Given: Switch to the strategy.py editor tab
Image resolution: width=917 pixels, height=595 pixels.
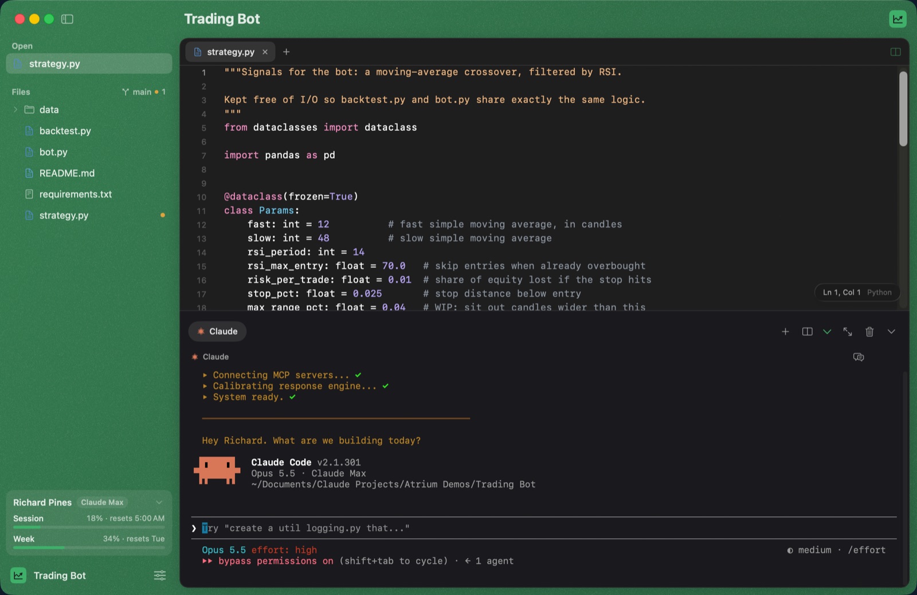Looking at the screenshot, I should (230, 52).
